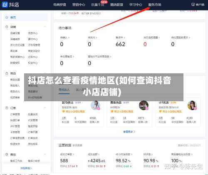Click 客户端 label in top bar
The width and height of the screenshot is (208, 175).
[x=200, y=5]
